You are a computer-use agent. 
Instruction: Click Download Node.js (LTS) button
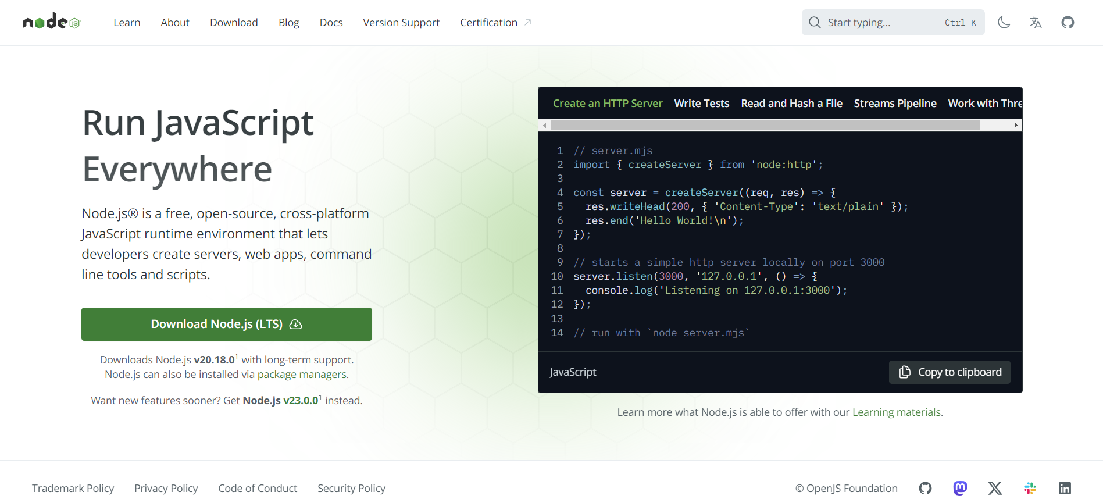(227, 324)
